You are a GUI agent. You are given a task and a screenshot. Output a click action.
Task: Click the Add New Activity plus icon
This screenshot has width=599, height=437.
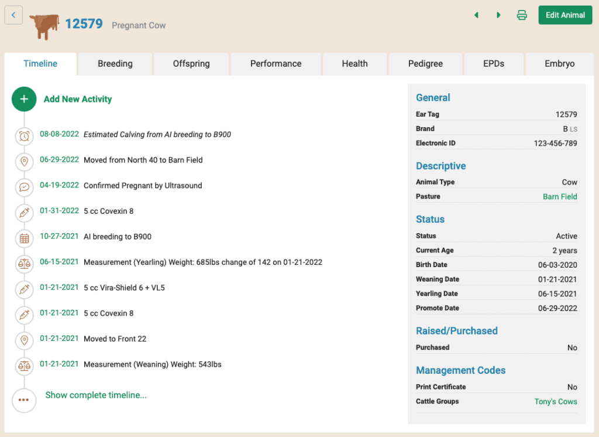point(24,99)
